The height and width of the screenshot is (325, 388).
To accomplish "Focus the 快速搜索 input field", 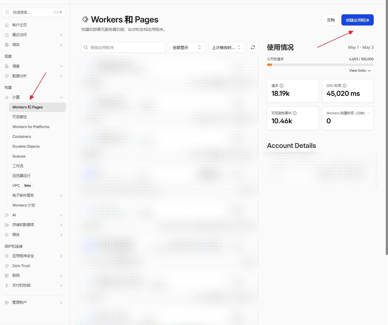I will (34, 12).
